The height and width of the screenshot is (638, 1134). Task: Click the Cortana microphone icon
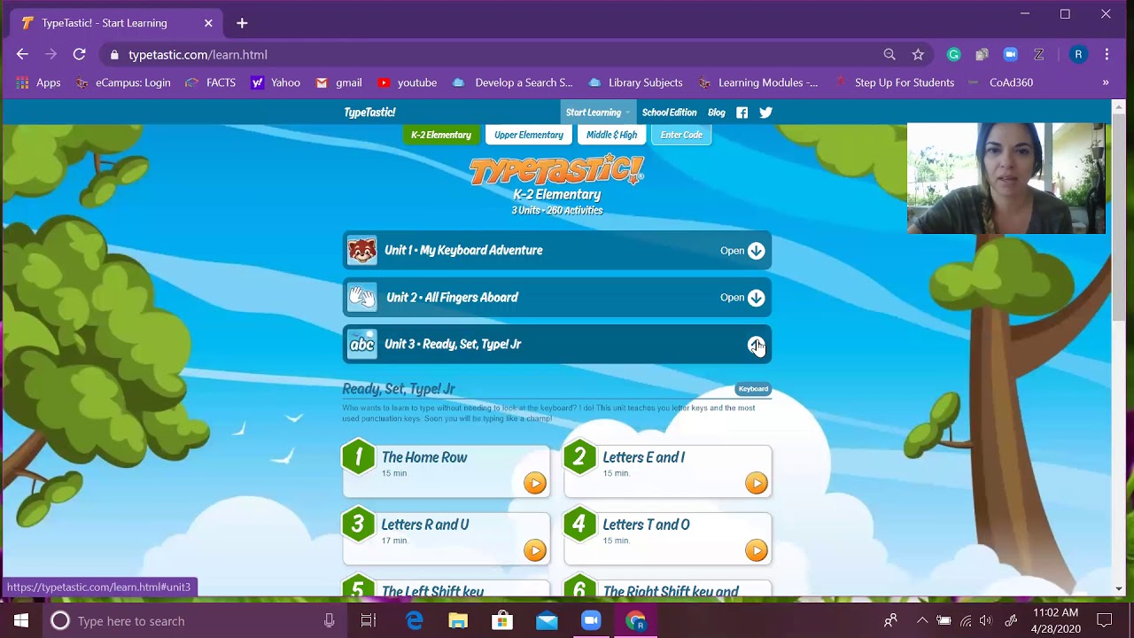point(329,620)
